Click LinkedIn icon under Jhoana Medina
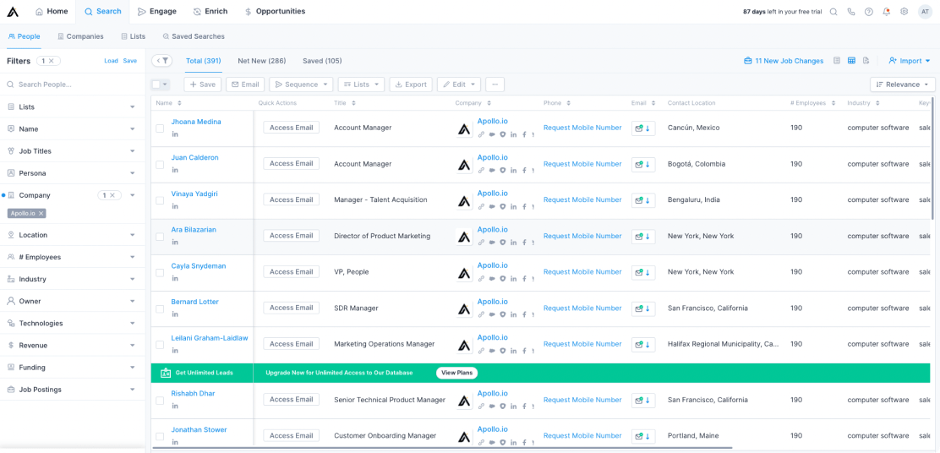The height and width of the screenshot is (453, 940). (x=175, y=134)
